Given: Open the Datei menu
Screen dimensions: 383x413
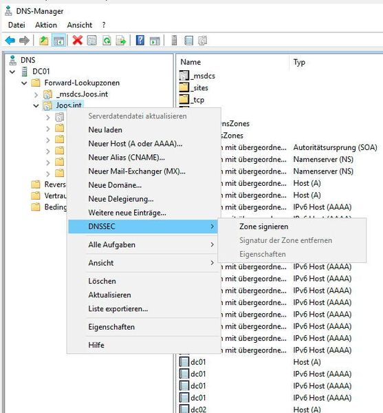Looking at the screenshot, I should [17, 25].
